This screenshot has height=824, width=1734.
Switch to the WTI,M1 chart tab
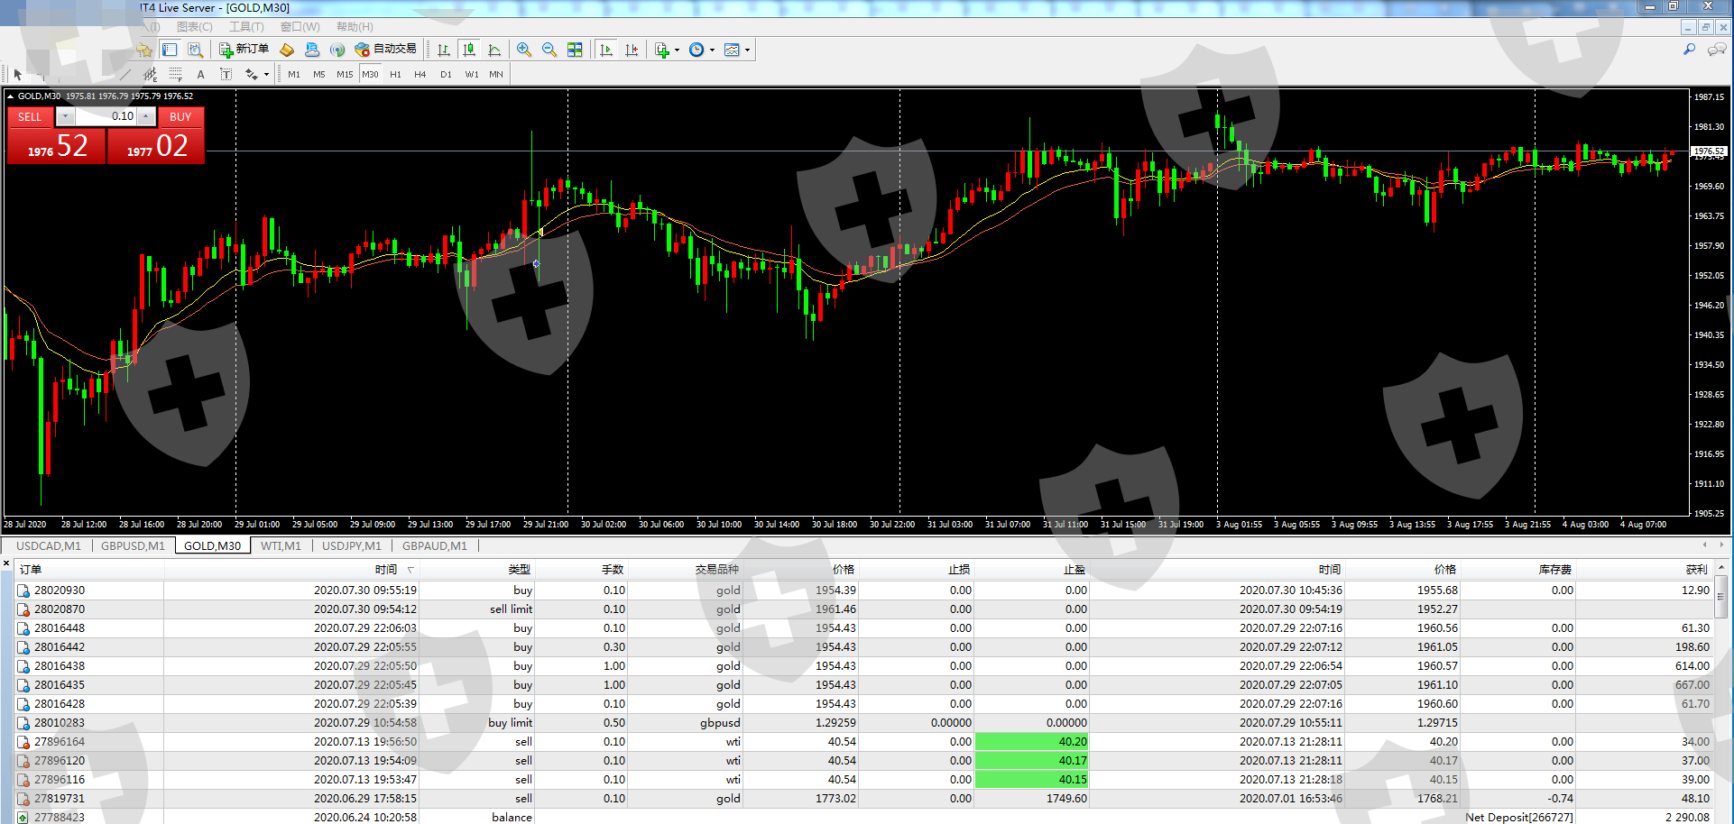tap(281, 545)
